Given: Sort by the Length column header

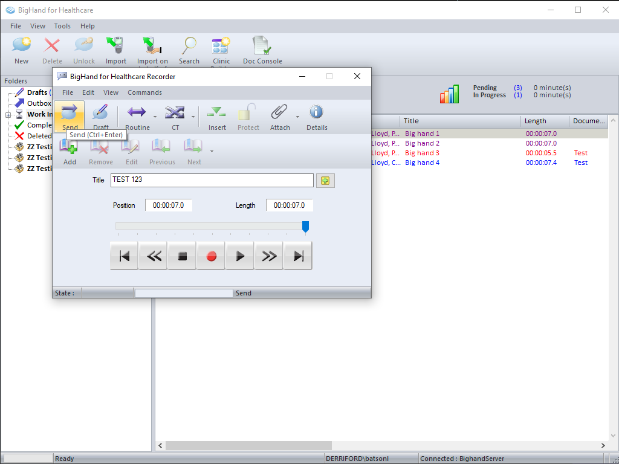Looking at the screenshot, I should (545, 121).
